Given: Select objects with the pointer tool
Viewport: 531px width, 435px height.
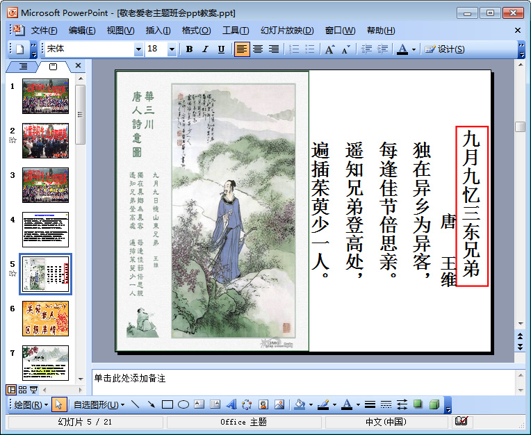Looking at the screenshot, I should click(x=59, y=404).
